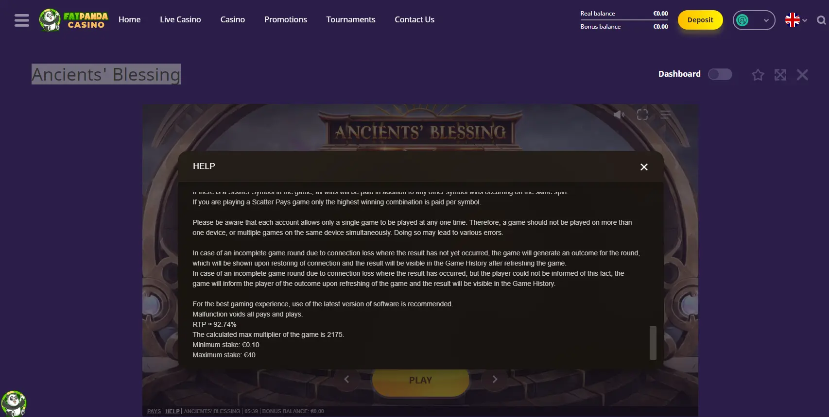Image resolution: width=829 pixels, height=417 pixels.
Task: Add game to favorites with star icon
Action: click(x=758, y=75)
